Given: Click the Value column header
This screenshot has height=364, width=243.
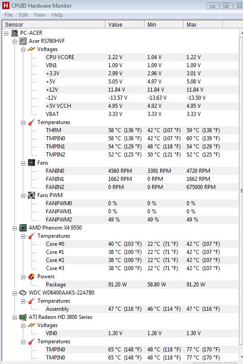Looking at the screenshot, I should pyautogui.click(x=125, y=24).
